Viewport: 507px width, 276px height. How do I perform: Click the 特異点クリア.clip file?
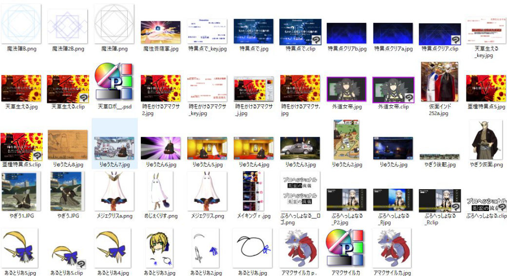tap(439, 34)
